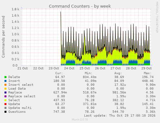Click the gray Update multi legend swatch
This screenshot has height=123, width=160.
pyautogui.click(x=5, y=108)
